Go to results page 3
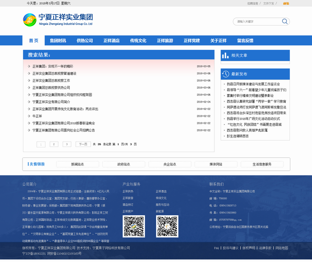The image size is (312, 262). tap(67, 144)
